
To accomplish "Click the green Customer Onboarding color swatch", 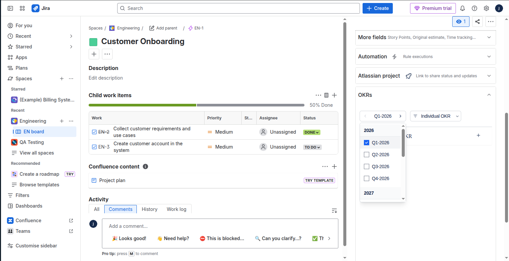I will (93, 42).
